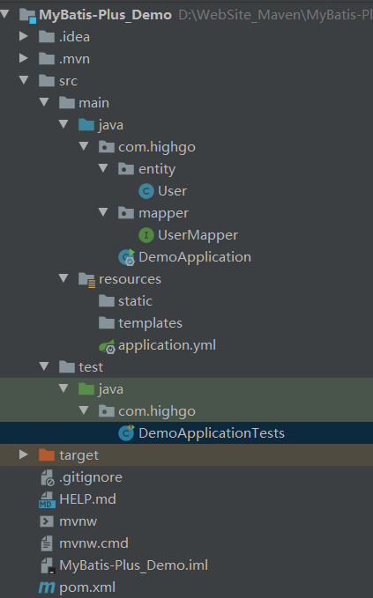The image size is (373, 598).
Task: Click the Maven pom.xml icon
Action: click(x=48, y=587)
